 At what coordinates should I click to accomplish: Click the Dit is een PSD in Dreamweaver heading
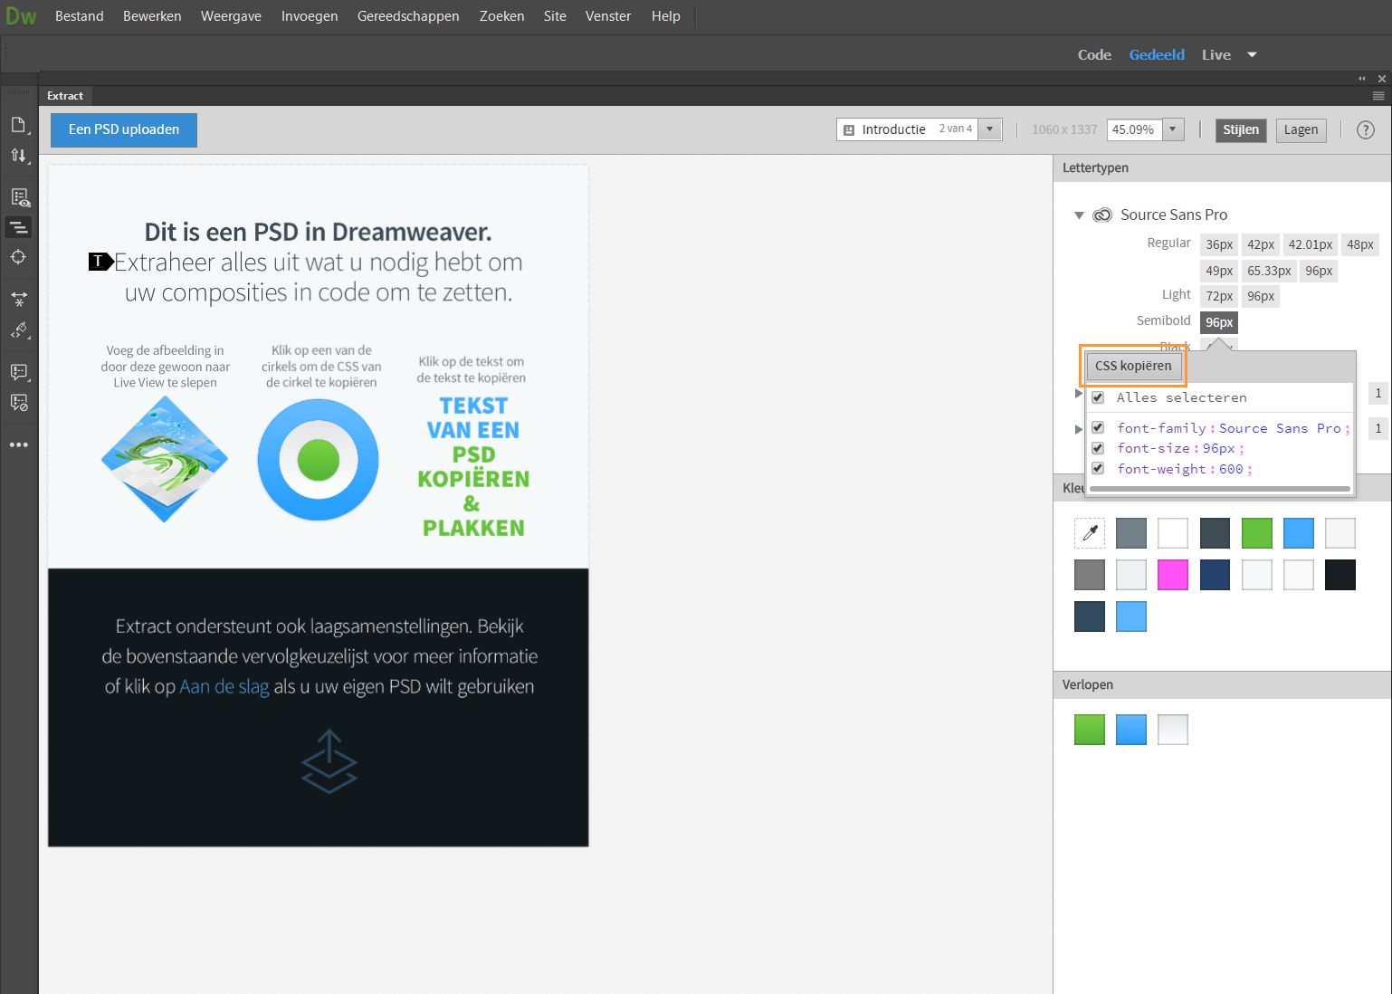pyautogui.click(x=319, y=232)
